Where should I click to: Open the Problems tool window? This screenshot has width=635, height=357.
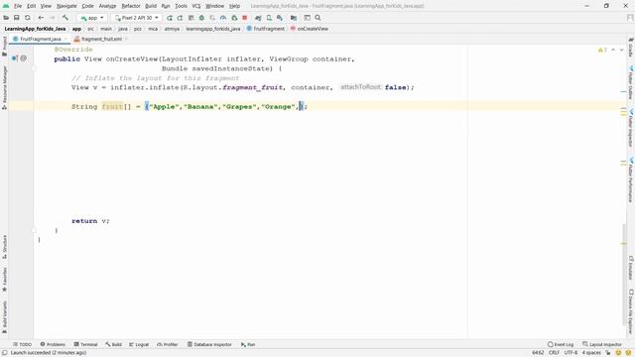pyautogui.click(x=53, y=344)
